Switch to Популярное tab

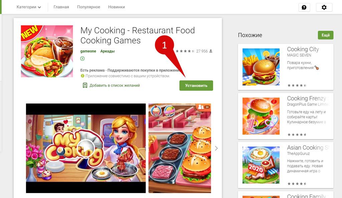[x=89, y=7]
